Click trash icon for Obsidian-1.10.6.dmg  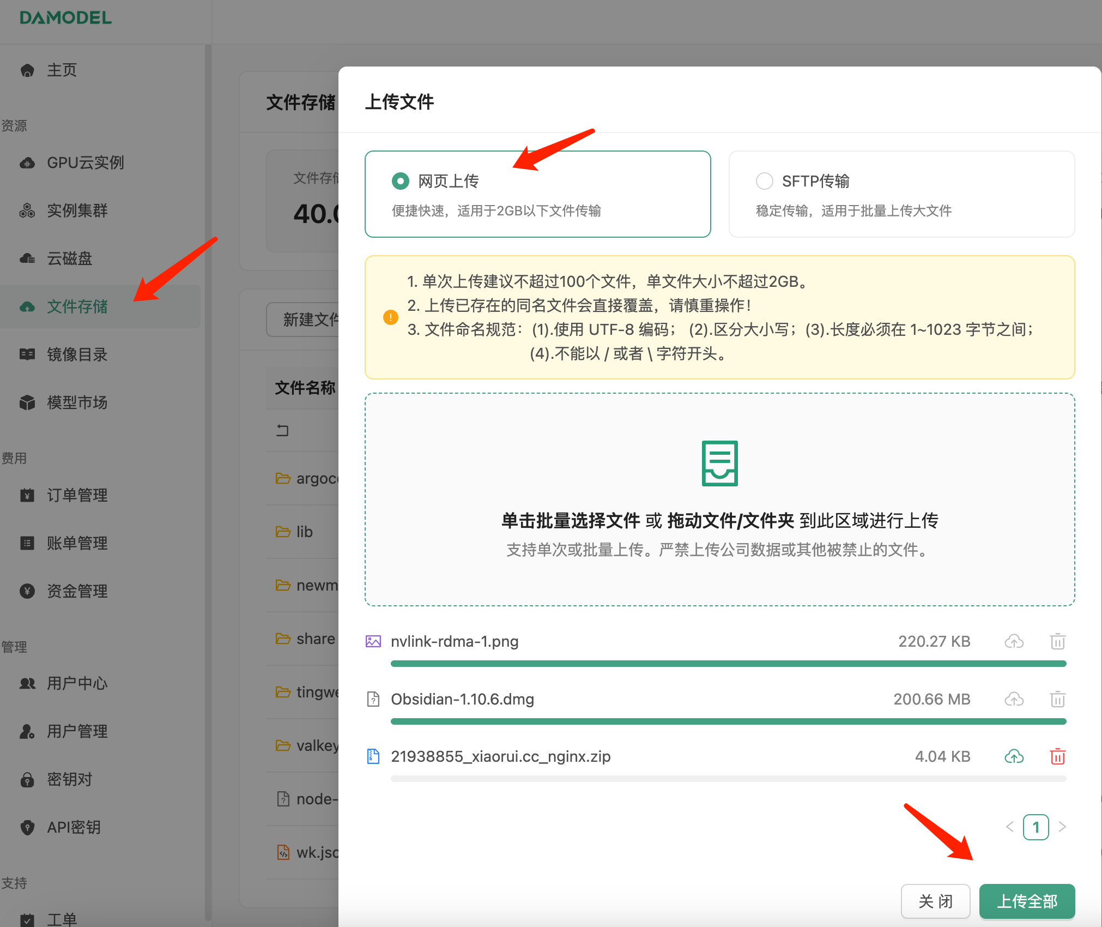[1057, 699]
